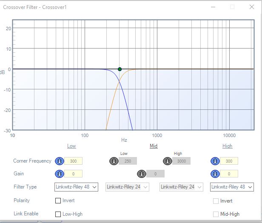Click the Low Corner Frequency 300 field

[x=73, y=161]
